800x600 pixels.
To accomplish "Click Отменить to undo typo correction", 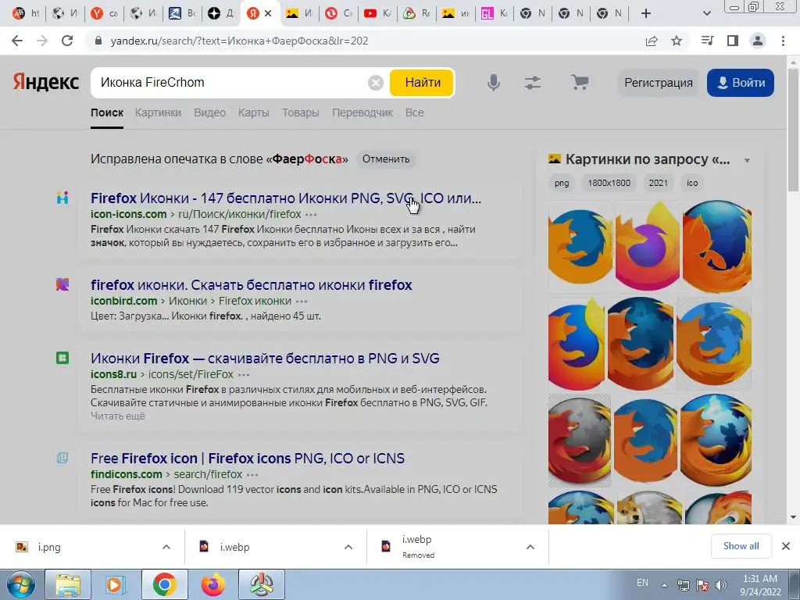I will coord(386,159).
